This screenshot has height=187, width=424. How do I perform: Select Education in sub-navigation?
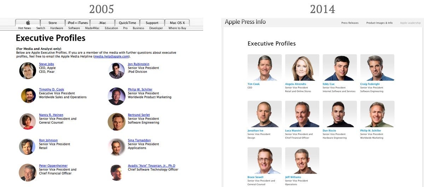pos(111,28)
